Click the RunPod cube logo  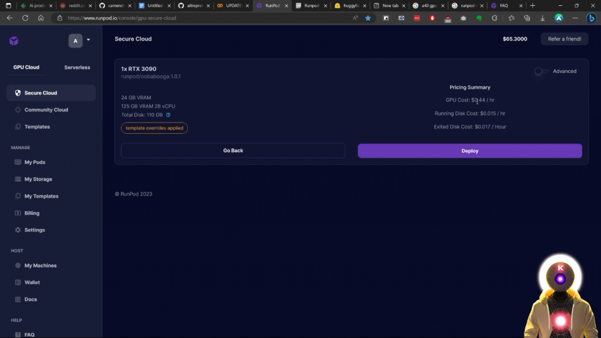(14, 40)
